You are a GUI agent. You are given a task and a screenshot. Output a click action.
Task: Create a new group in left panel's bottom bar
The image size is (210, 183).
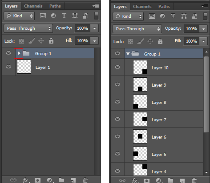pos(61,180)
